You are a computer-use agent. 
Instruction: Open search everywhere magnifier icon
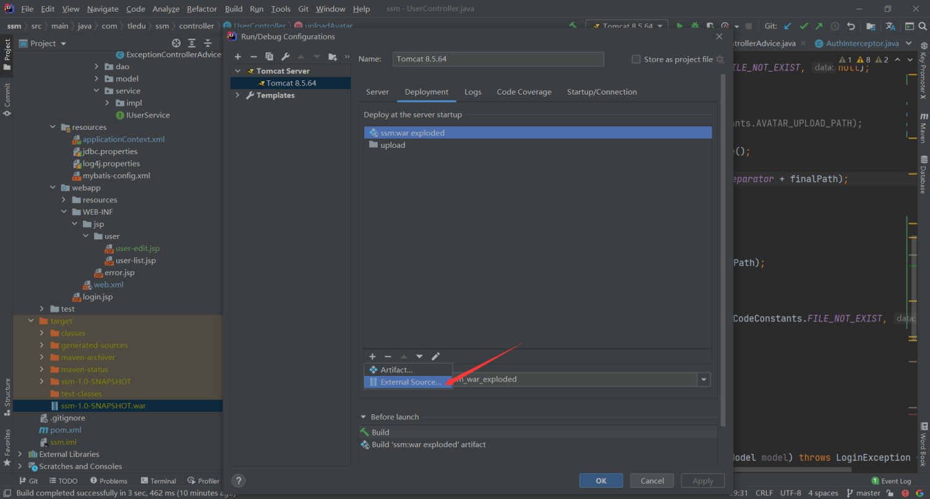(923, 26)
